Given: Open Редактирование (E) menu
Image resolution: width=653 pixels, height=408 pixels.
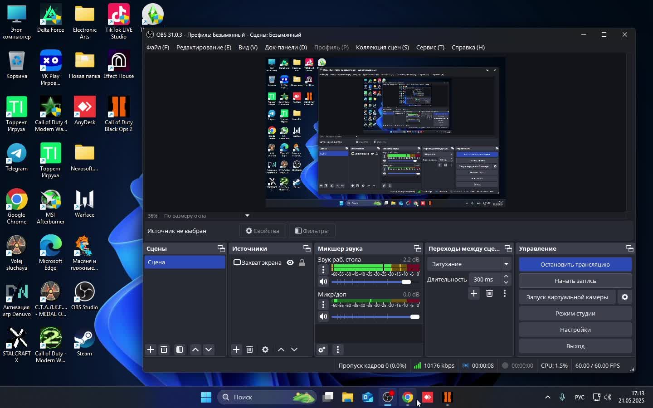Looking at the screenshot, I should coord(204,47).
